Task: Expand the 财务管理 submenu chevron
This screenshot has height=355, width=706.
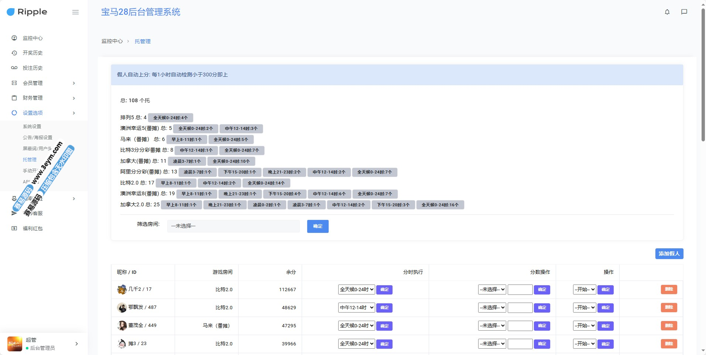Action: (74, 98)
